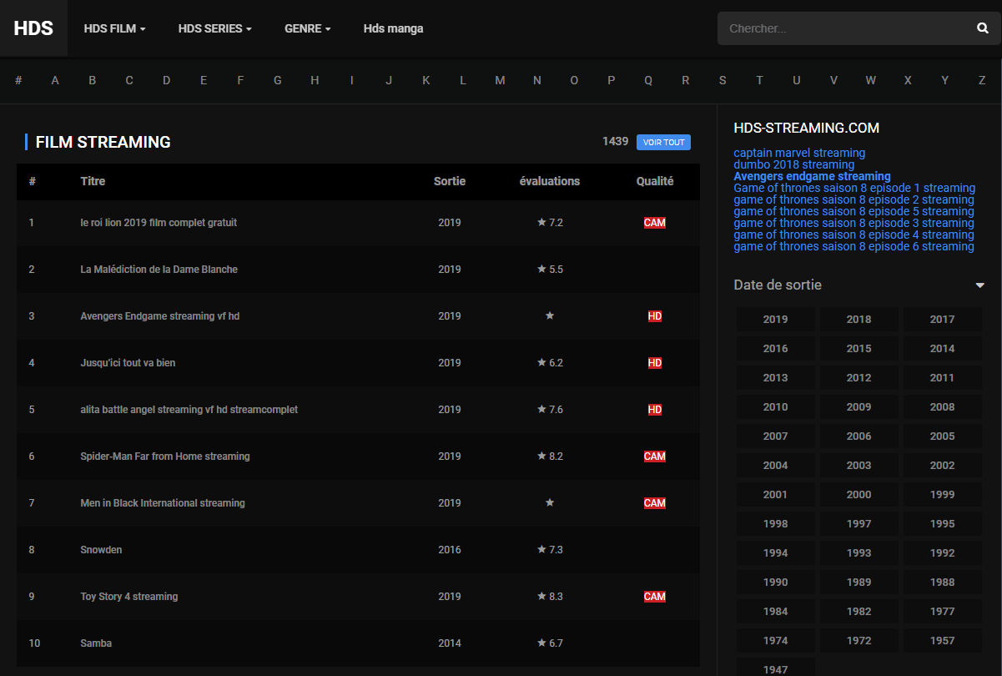
Task: Filter titles by letter M
Action: 500,80
